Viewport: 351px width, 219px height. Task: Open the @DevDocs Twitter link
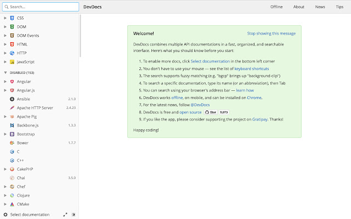(200, 105)
